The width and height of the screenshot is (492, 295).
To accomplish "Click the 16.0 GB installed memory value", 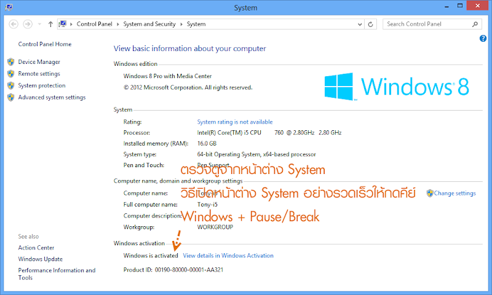I will coord(207,144).
